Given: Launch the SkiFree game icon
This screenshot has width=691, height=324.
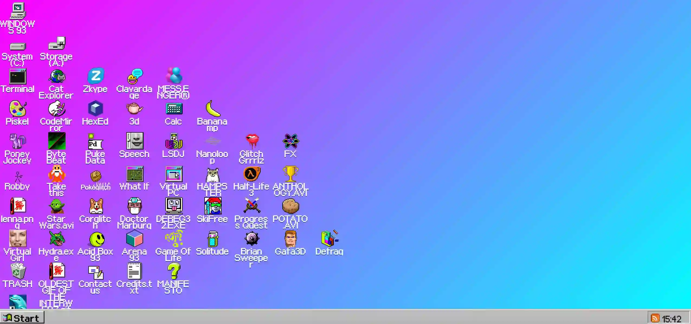Looking at the screenshot, I should [x=212, y=206].
